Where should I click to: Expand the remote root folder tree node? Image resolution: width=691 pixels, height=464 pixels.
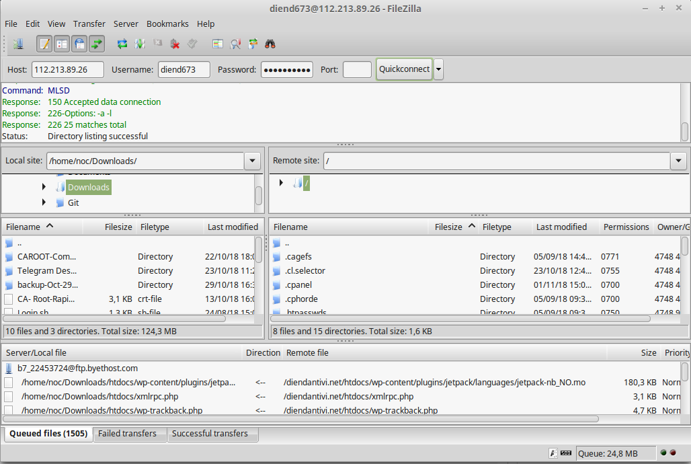tap(281, 182)
